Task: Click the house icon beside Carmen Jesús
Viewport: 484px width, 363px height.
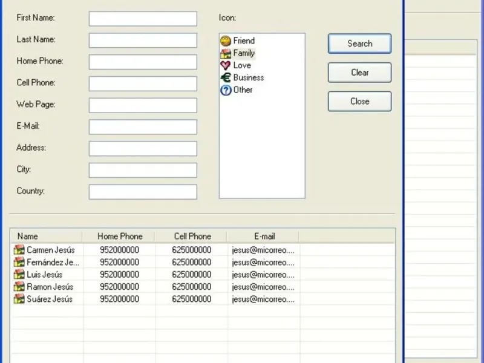Action: [x=19, y=250]
